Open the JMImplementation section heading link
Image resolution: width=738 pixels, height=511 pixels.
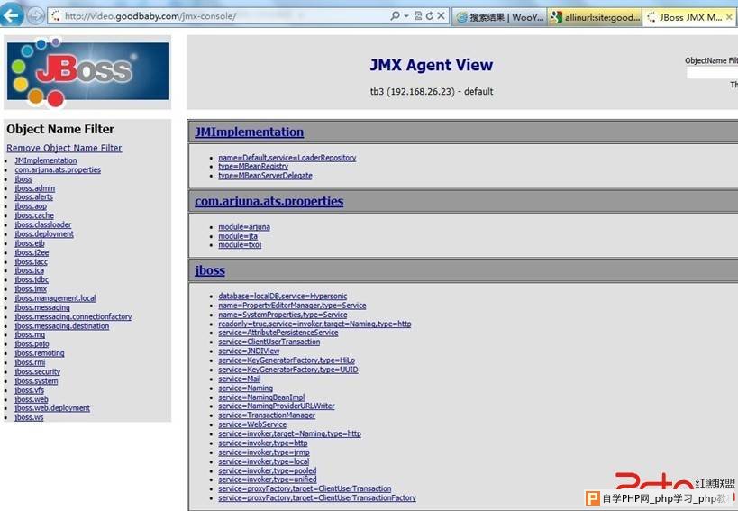pos(249,132)
